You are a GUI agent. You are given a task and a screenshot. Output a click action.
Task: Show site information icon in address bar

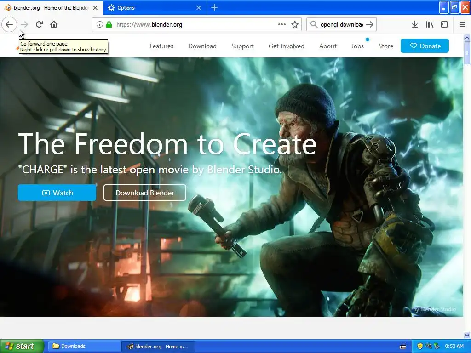coord(100,25)
